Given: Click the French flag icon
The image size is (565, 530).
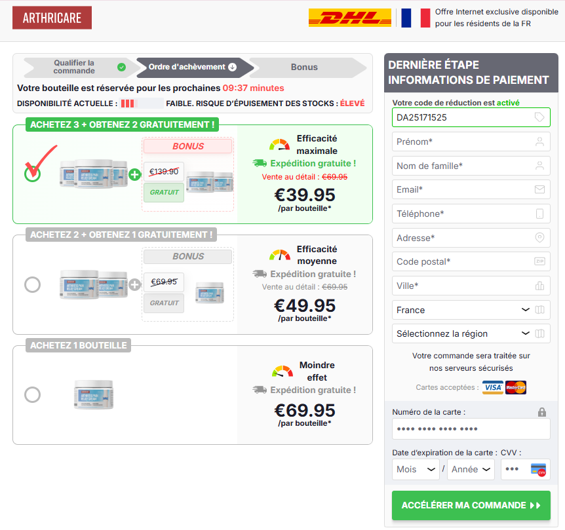Looking at the screenshot, I should pyautogui.click(x=416, y=18).
